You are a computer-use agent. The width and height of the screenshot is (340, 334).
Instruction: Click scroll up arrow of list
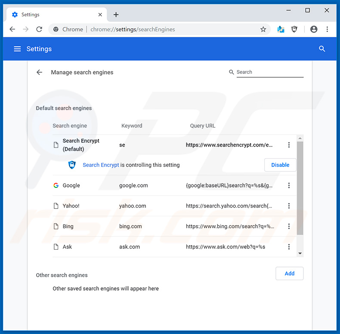tap(300, 138)
